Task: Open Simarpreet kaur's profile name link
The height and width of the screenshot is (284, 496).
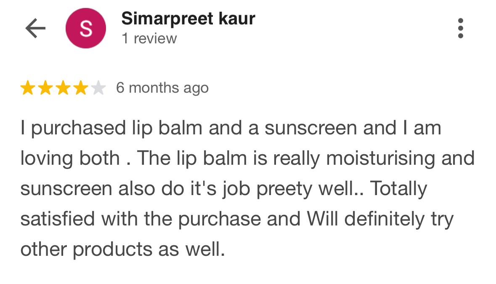Action: coord(188,19)
